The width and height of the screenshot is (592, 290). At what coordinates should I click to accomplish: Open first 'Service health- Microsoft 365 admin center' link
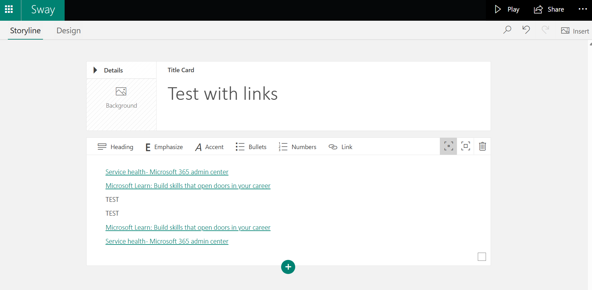tap(167, 172)
